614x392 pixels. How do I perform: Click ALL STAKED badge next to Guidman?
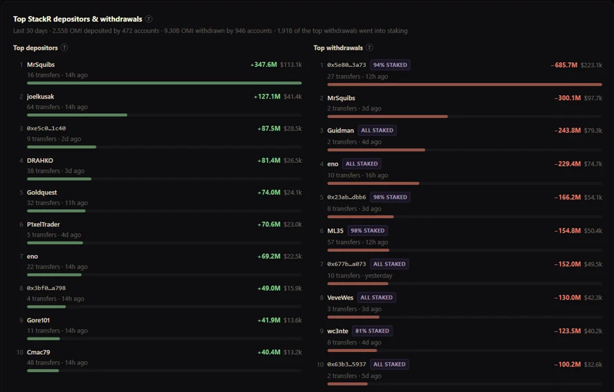point(377,130)
